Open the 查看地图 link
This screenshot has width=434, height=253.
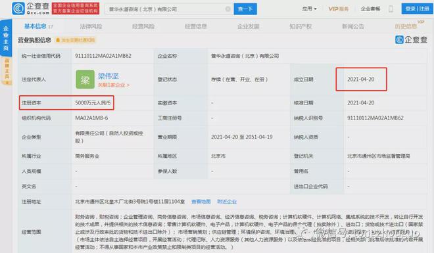tap(201, 202)
